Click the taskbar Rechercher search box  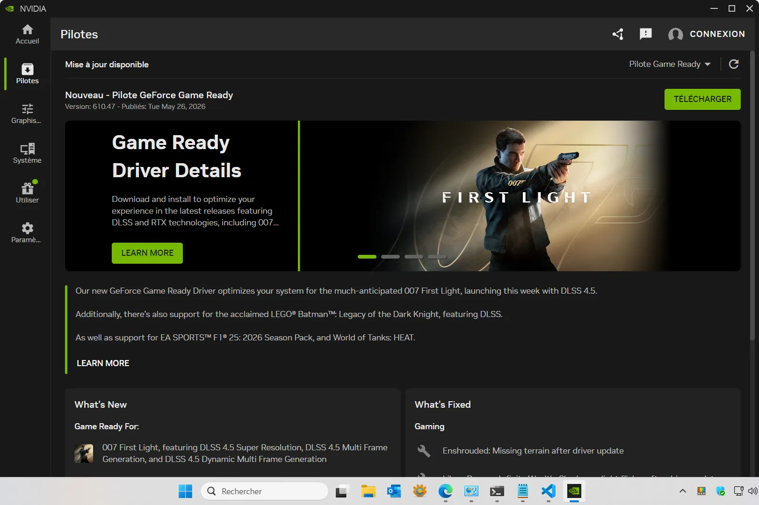click(x=265, y=491)
